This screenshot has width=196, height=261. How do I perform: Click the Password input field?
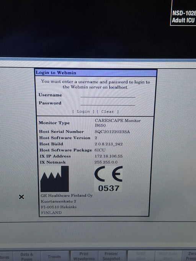[x=108, y=103]
